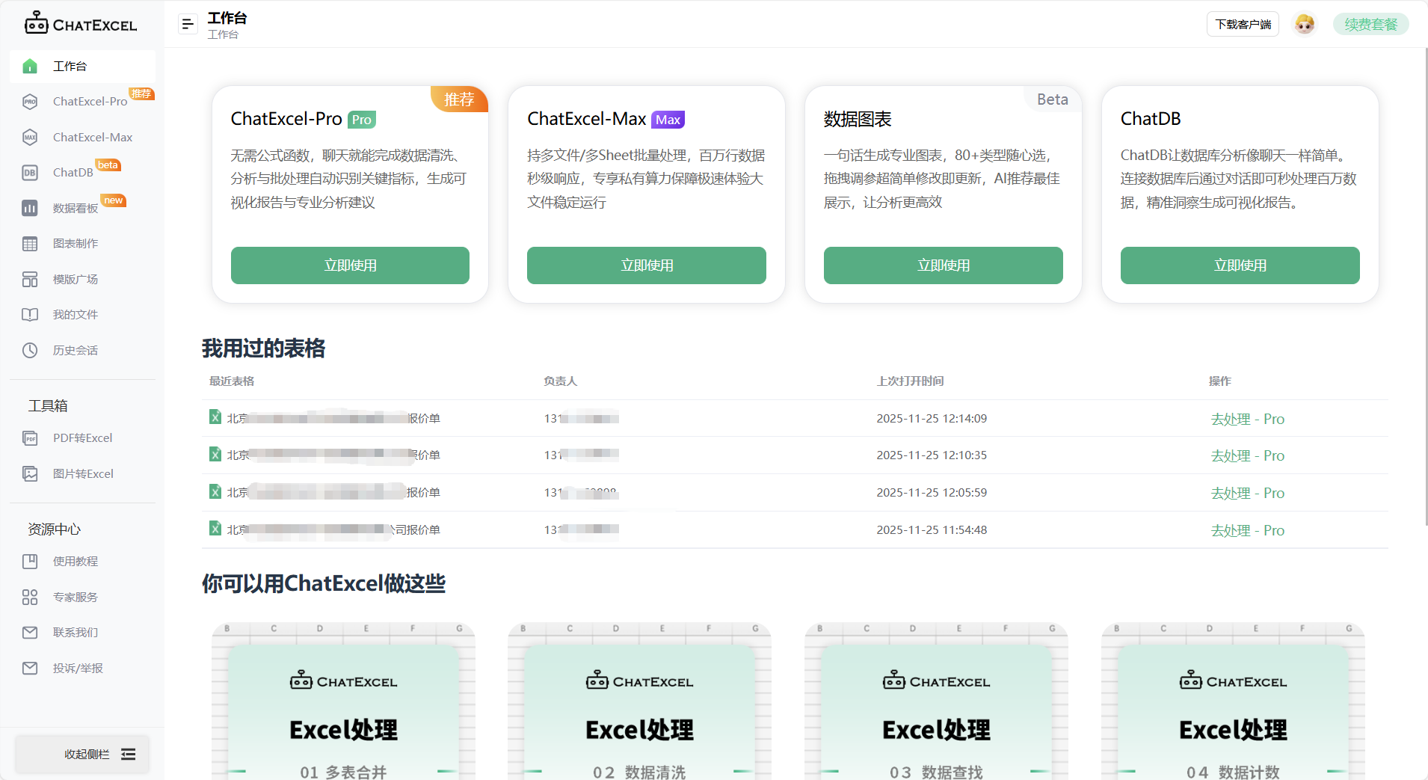Open the Excel file icon in row one
This screenshot has height=780, width=1428.
coord(215,417)
